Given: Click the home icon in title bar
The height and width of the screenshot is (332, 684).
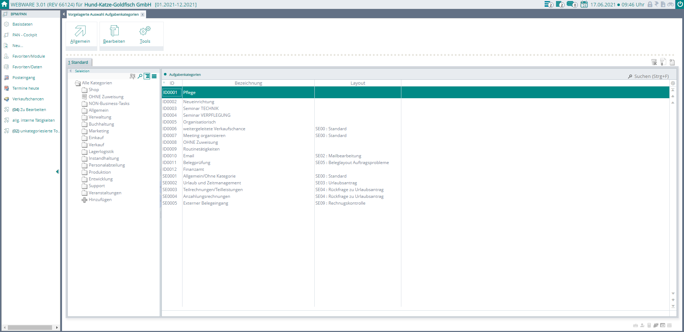Looking at the screenshot, I should point(5,4).
